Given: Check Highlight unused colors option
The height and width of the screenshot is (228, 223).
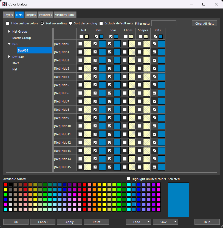Looking at the screenshot, I should (128, 179).
